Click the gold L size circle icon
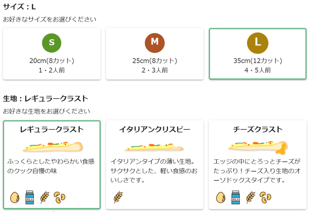The image size is (312, 212). (257, 43)
